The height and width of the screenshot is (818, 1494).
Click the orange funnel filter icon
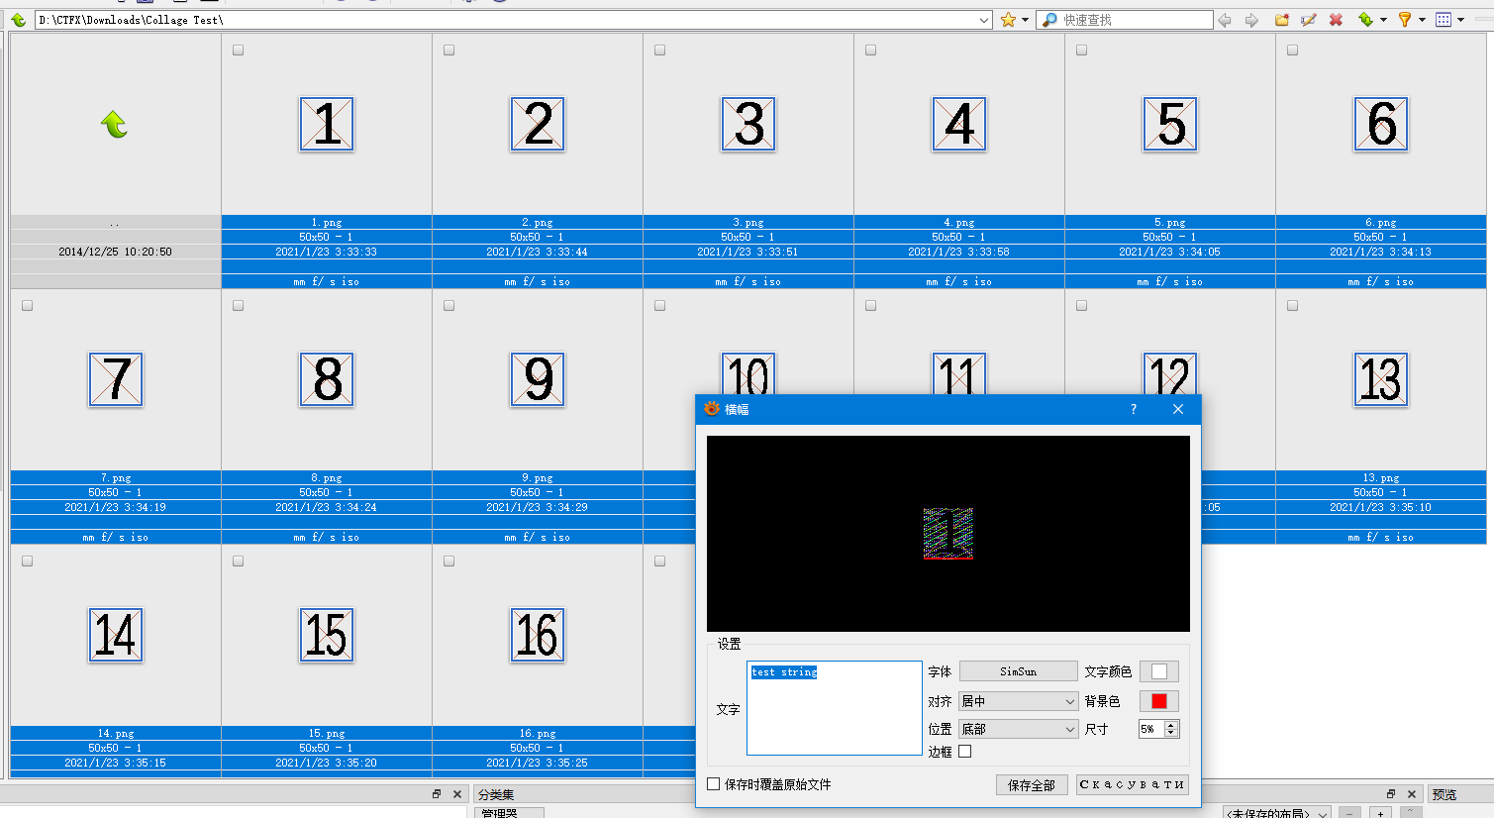click(x=1404, y=20)
